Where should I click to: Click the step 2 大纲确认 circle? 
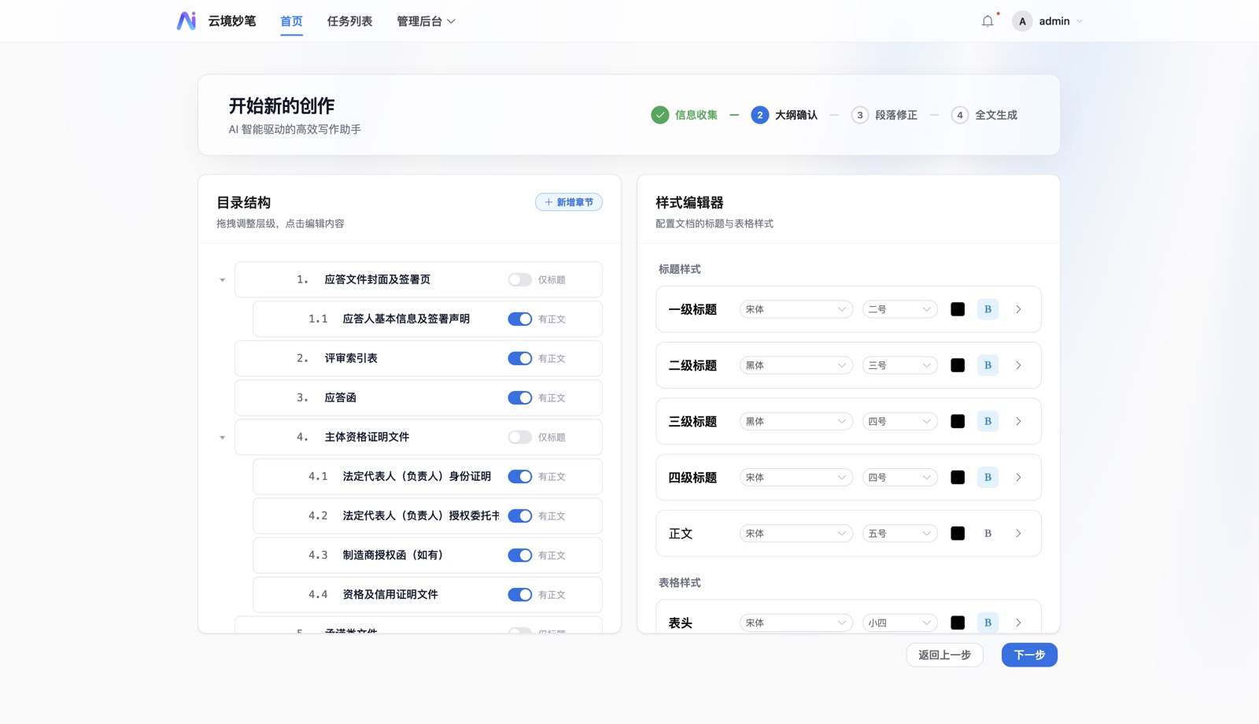(x=759, y=115)
